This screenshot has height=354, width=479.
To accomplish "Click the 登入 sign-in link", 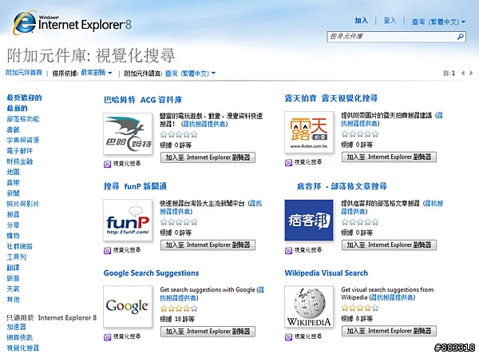I will coord(390,21).
